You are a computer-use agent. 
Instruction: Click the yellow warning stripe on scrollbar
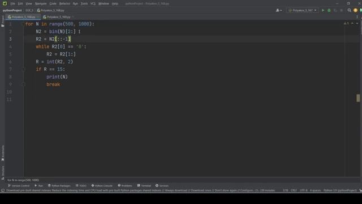(358, 98)
